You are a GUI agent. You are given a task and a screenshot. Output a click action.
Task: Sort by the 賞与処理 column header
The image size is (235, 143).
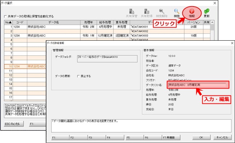pos(122,23)
